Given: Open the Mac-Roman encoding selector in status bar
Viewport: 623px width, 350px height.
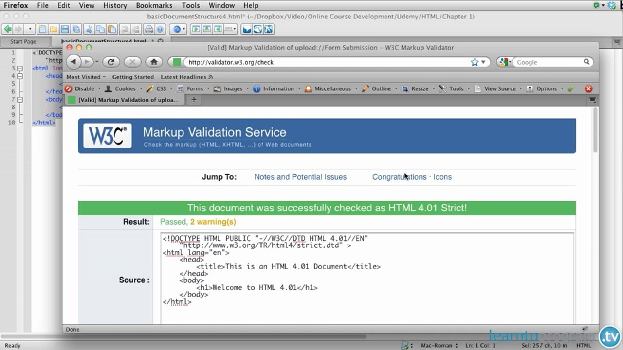Looking at the screenshot, I should (x=440, y=346).
